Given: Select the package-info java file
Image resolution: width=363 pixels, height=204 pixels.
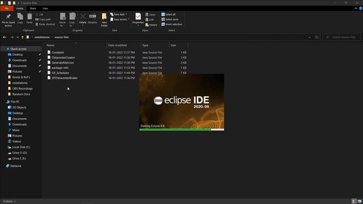Looking at the screenshot, I should point(60,68).
